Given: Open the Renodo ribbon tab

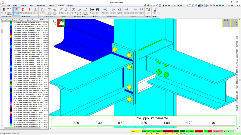Looking at the screenshot, I should [52, 5].
